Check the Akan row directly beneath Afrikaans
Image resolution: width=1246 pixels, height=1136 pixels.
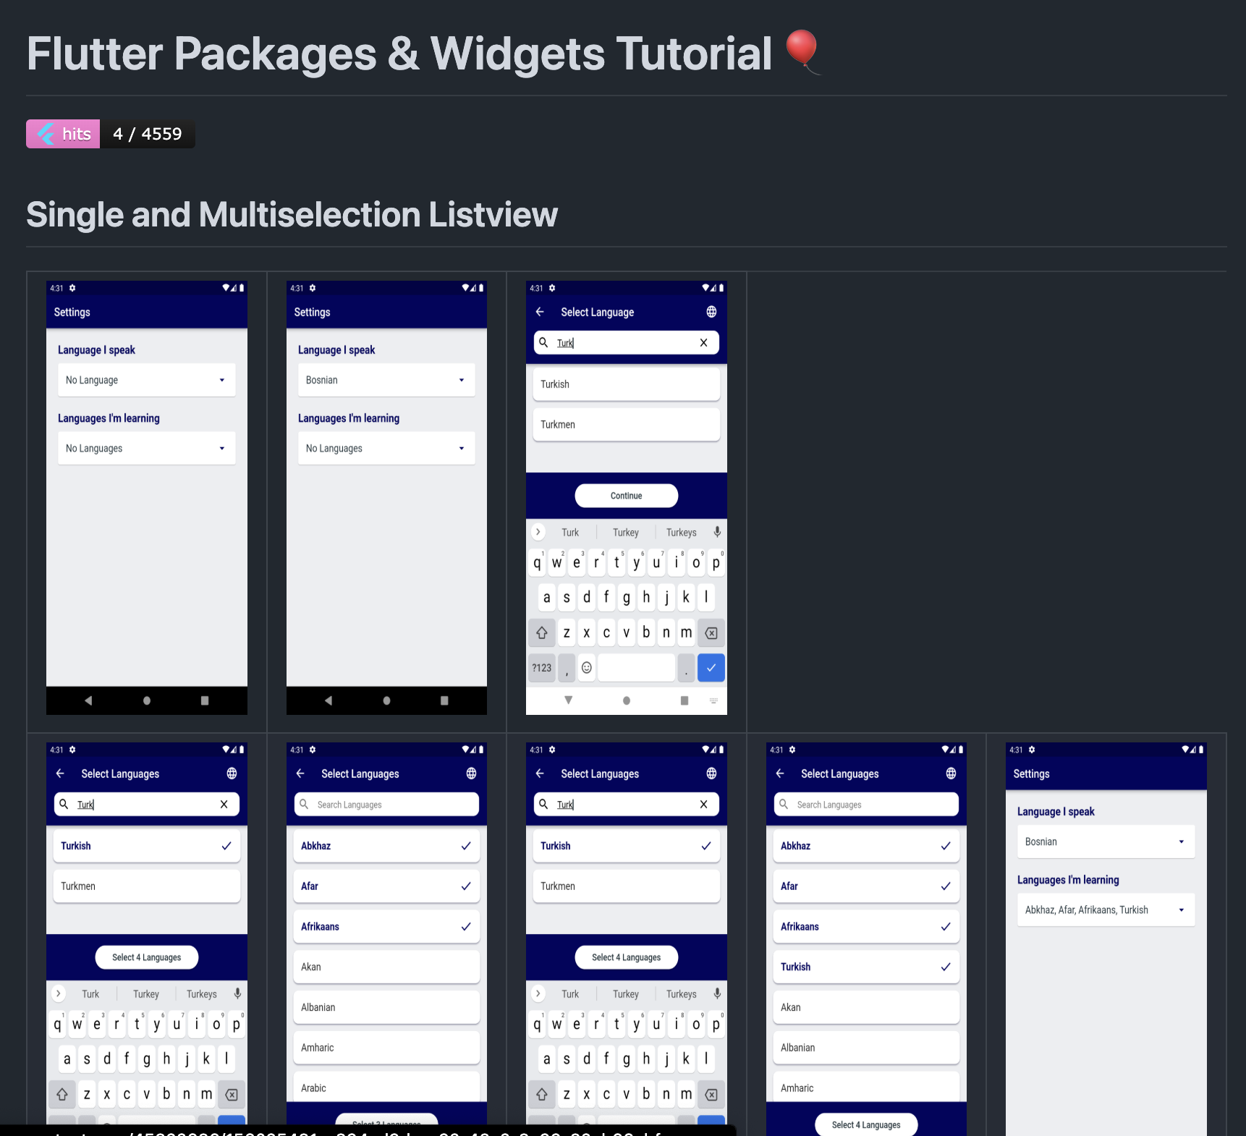pos(386,967)
